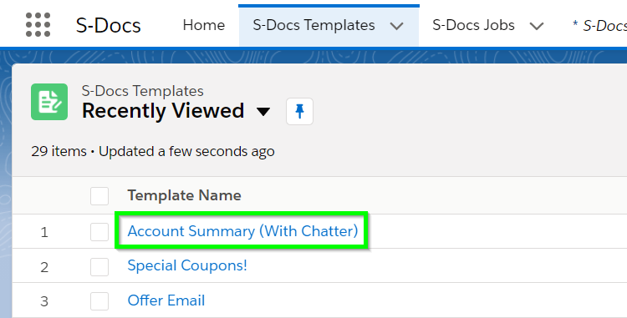627x318 pixels.
Task: Open the Special Coupons! template
Action: [x=187, y=265]
